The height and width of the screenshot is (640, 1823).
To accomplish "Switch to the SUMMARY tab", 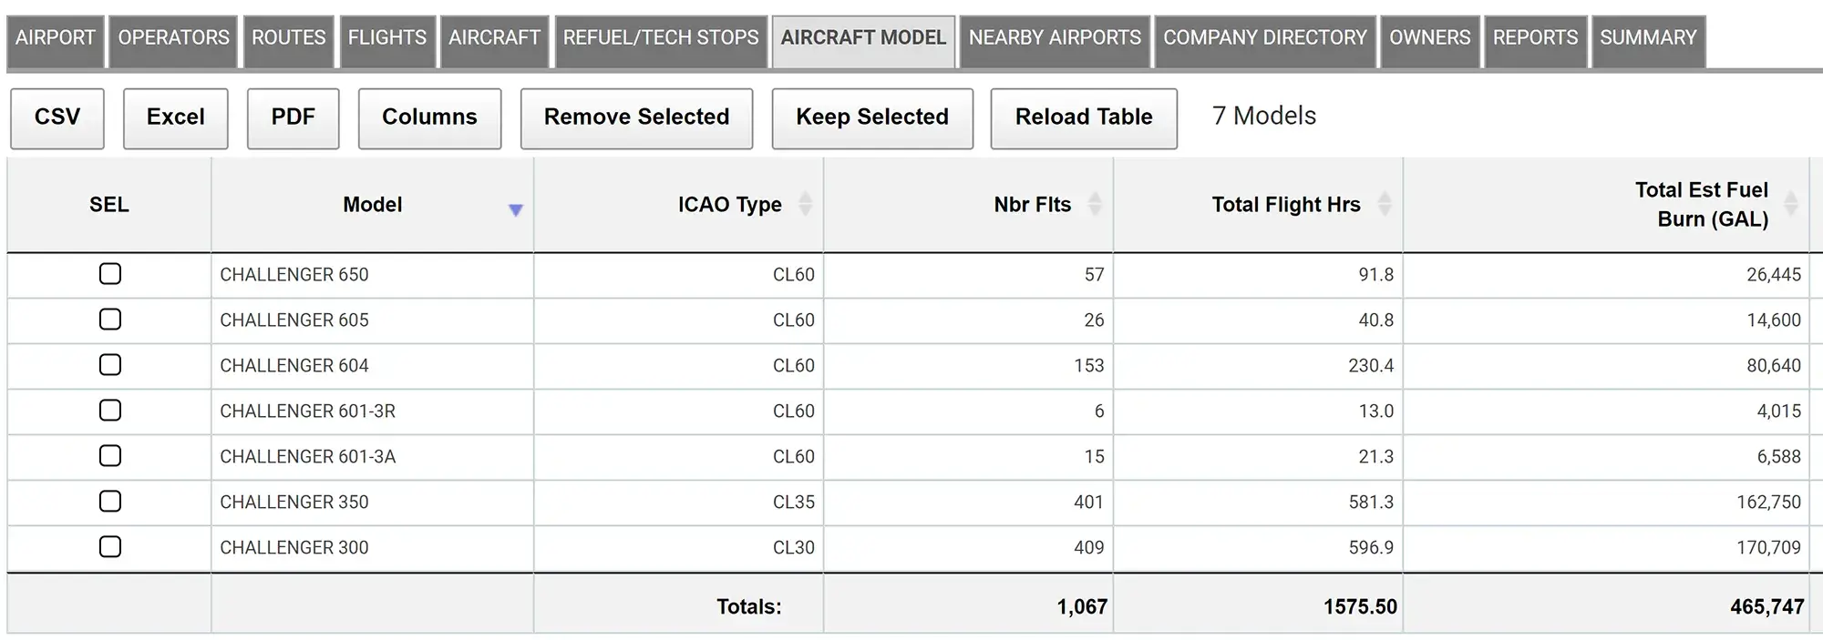I will [x=1647, y=38].
